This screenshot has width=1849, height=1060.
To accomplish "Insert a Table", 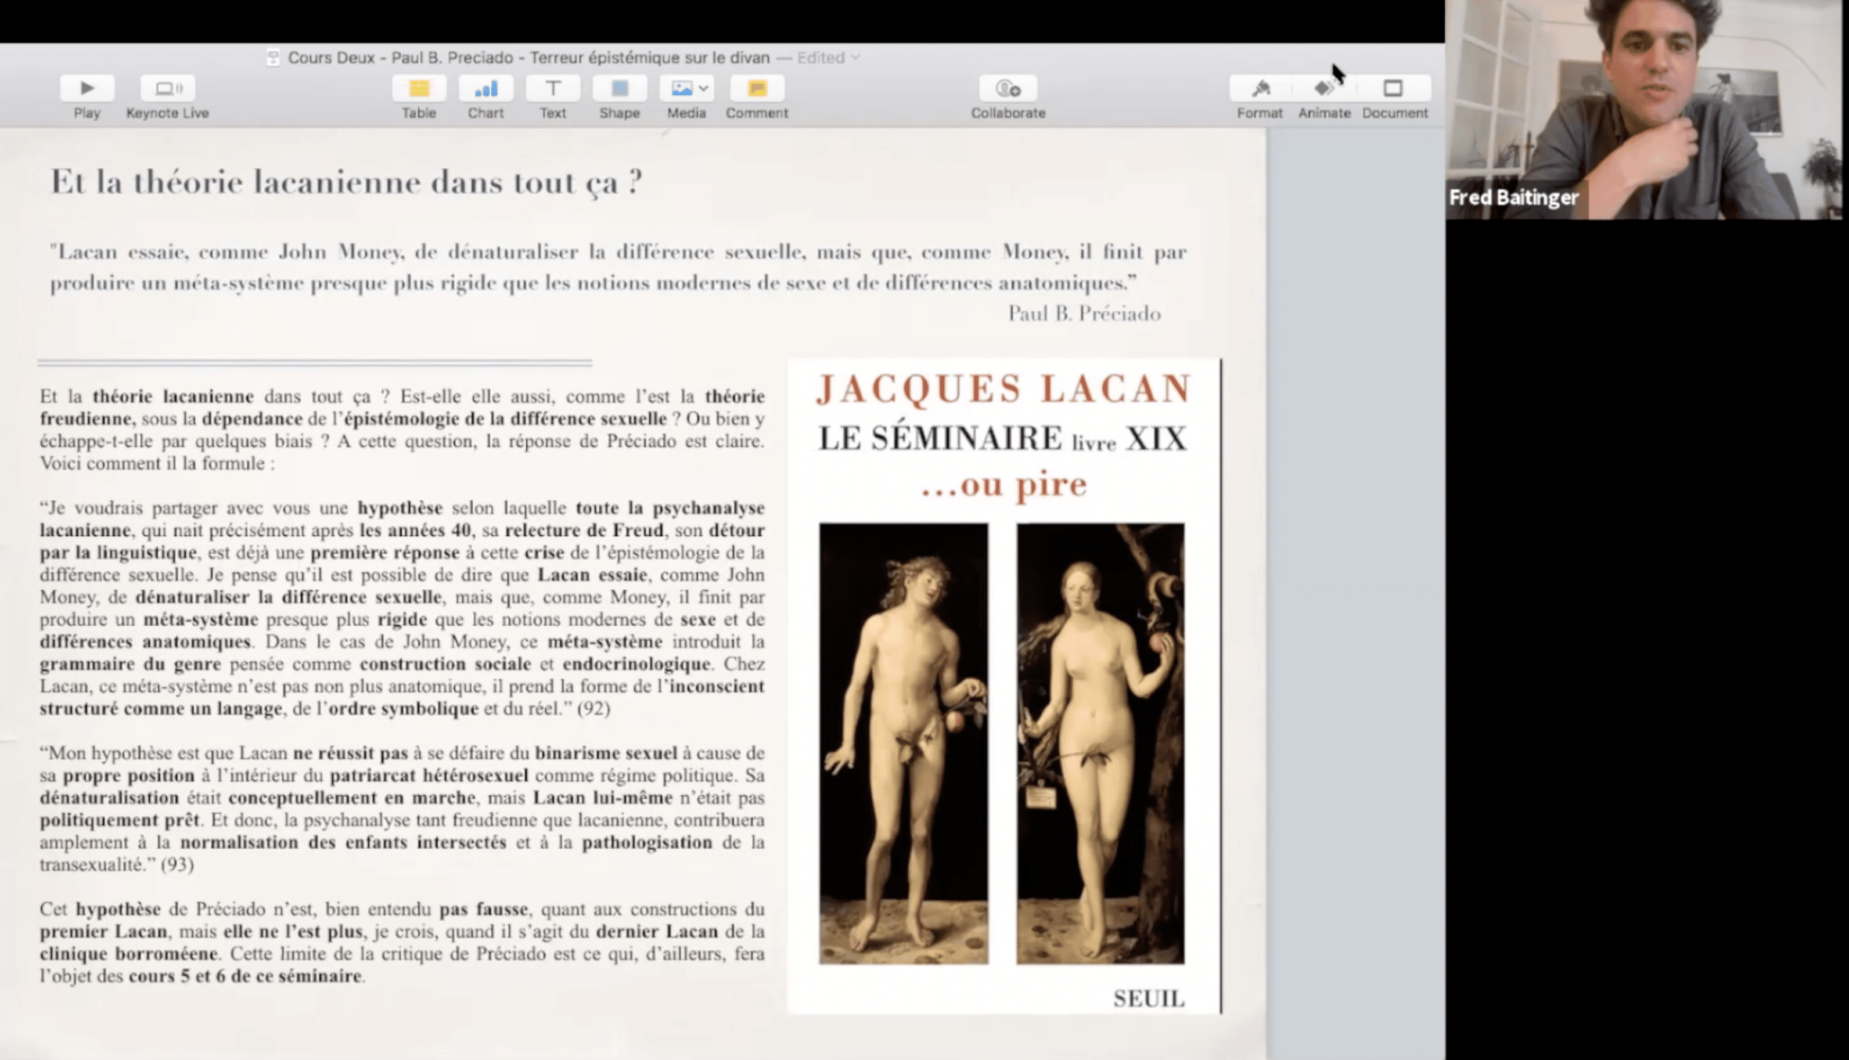I will point(419,88).
